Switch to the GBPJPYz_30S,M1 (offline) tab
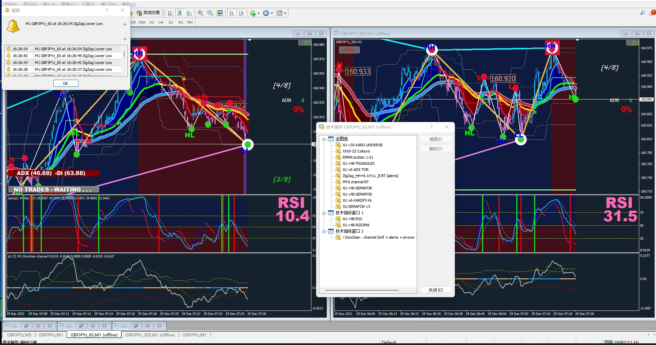 (x=150, y=335)
